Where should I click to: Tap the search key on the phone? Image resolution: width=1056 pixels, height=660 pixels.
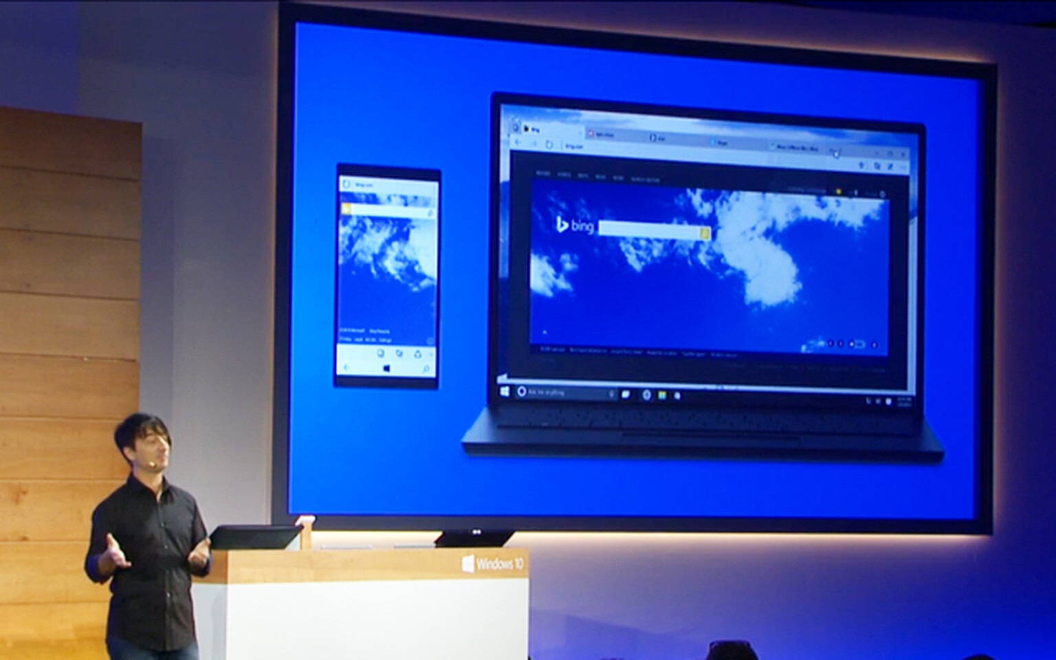tap(426, 369)
